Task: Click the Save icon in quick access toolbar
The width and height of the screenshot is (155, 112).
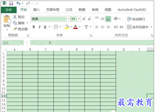Action: pyautogui.click(x=11, y=3)
